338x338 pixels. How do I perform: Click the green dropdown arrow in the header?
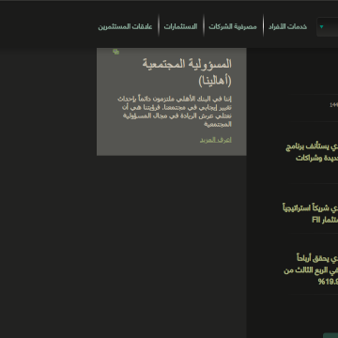(x=321, y=27)
